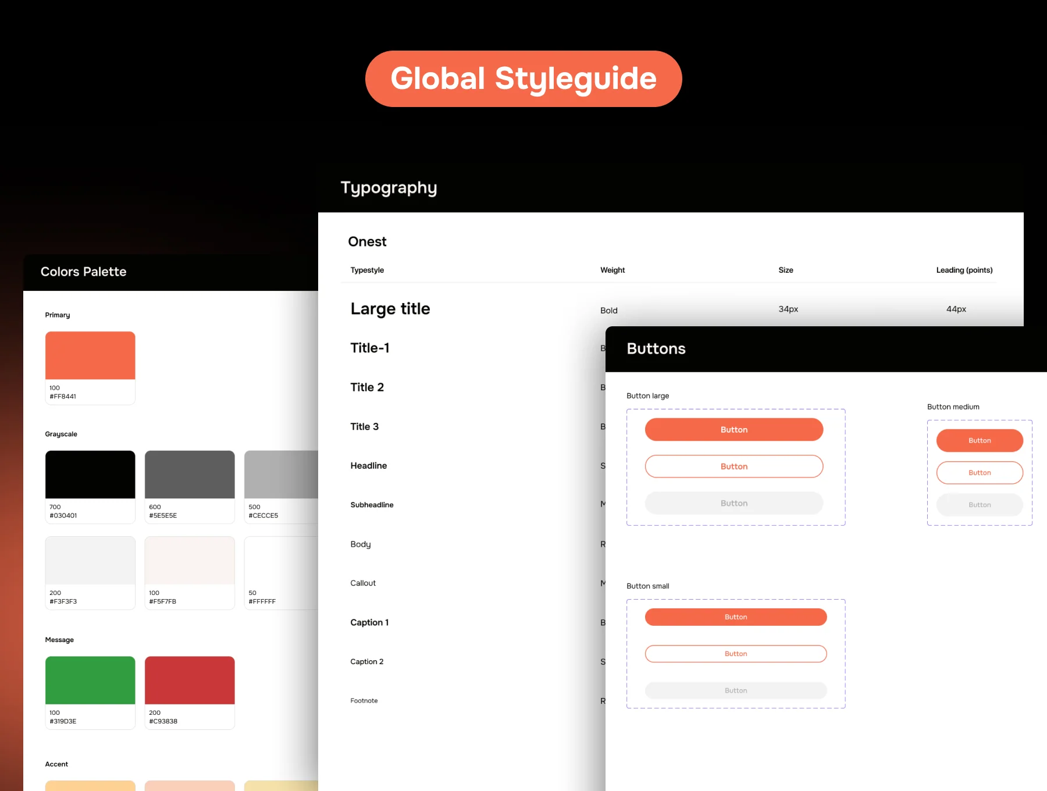1047x791 pixels.
Task: Click the filled medium orange Button
Action: click(980, 440)
